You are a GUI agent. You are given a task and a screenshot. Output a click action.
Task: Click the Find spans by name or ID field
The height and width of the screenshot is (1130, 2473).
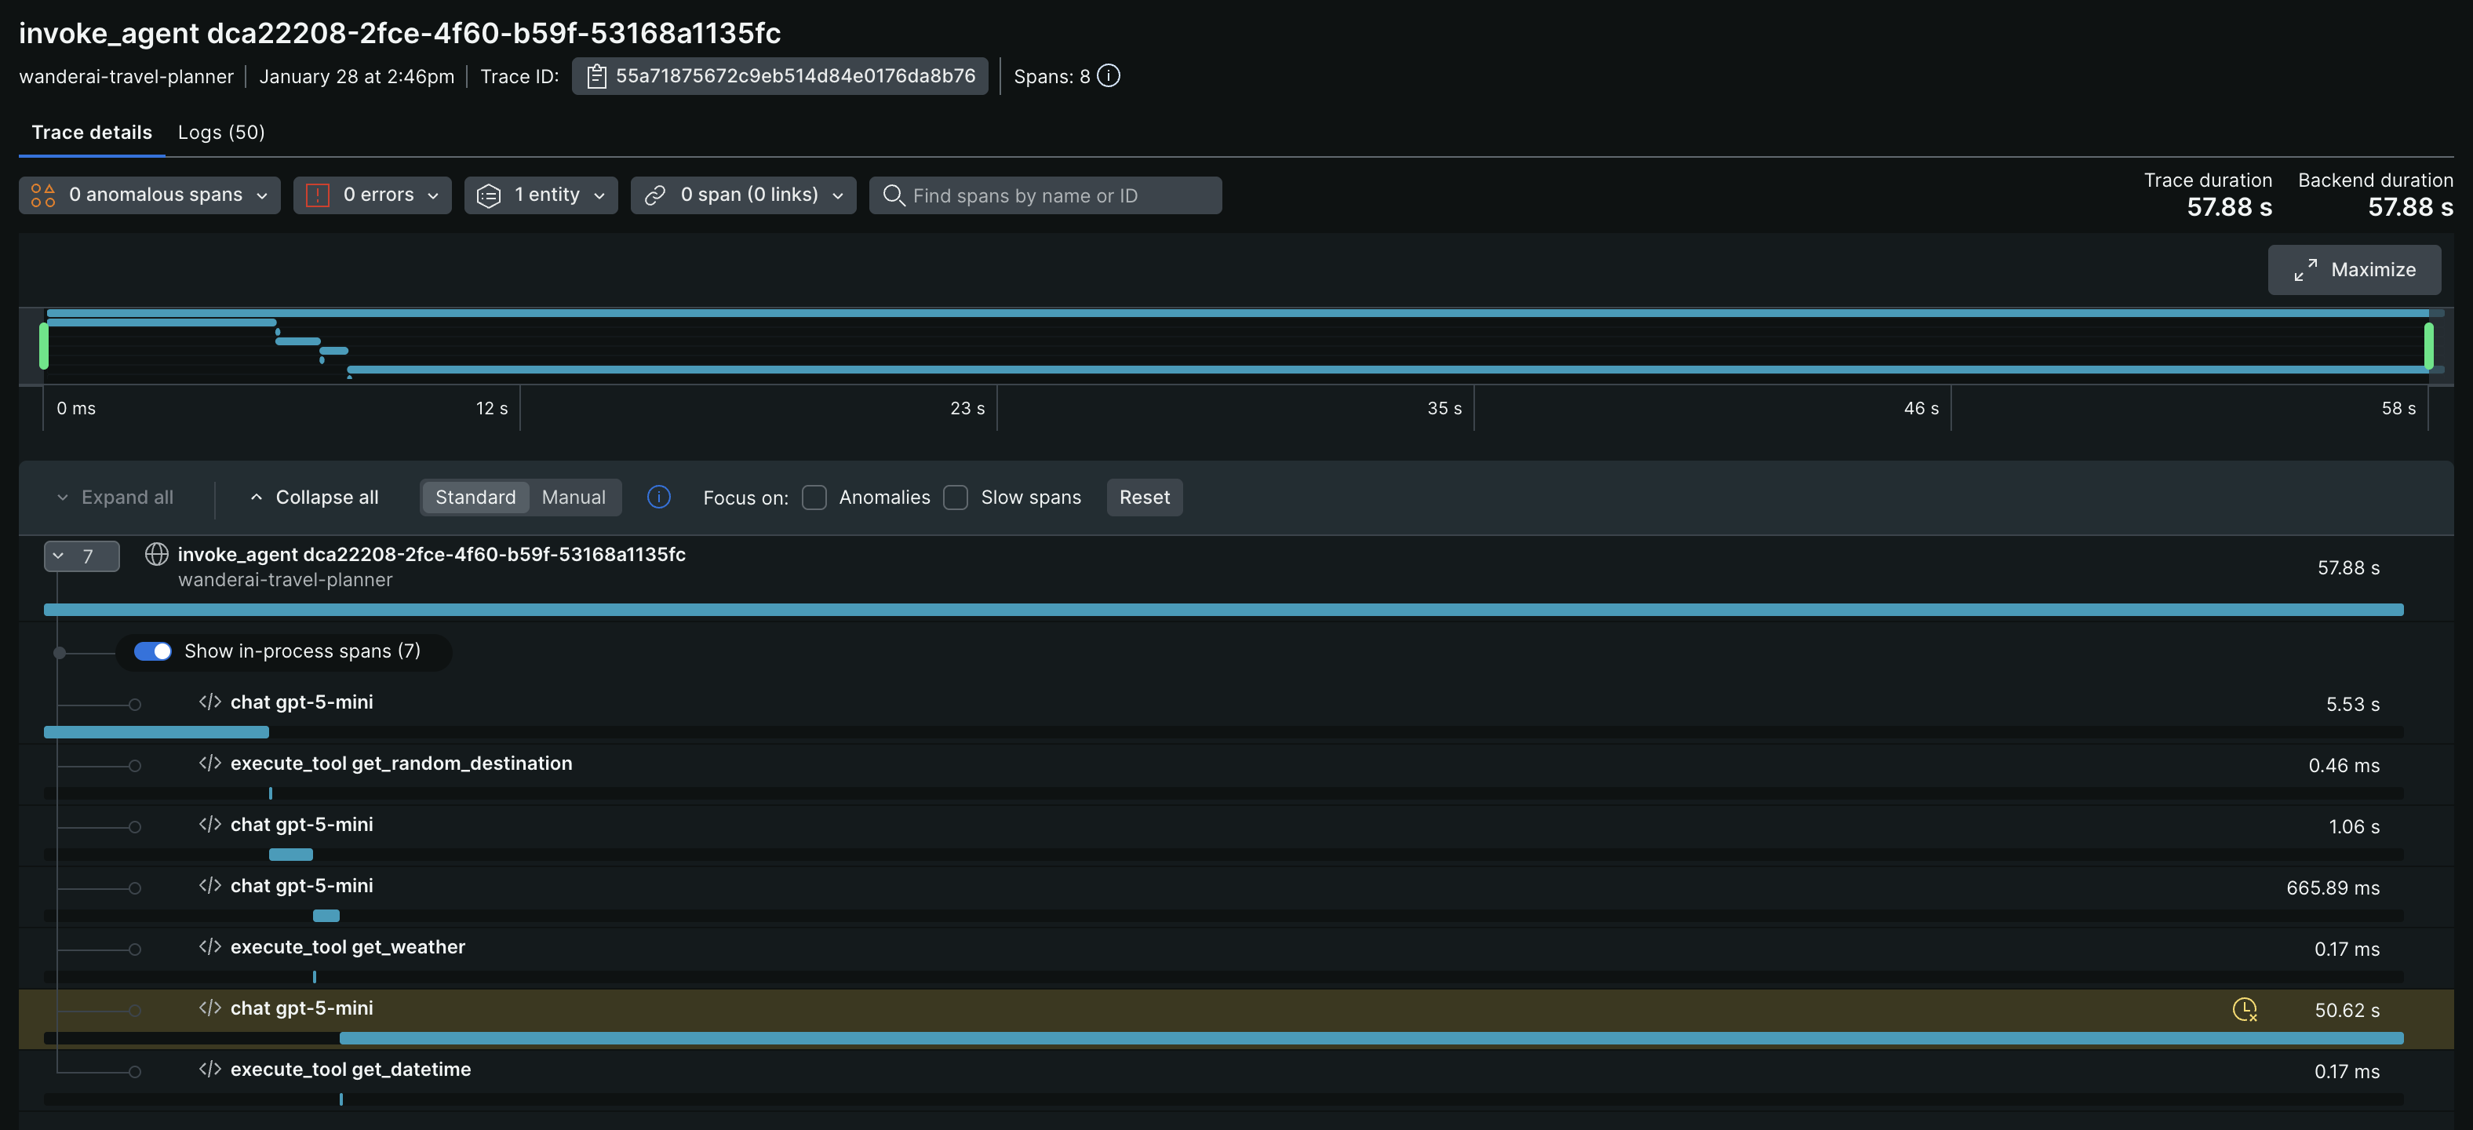pos(1056,196)
